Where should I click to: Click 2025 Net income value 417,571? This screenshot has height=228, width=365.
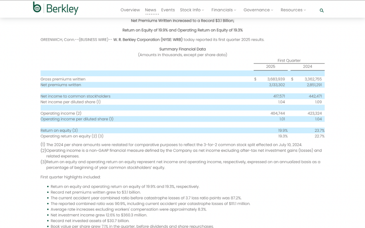tap(279, 96)
